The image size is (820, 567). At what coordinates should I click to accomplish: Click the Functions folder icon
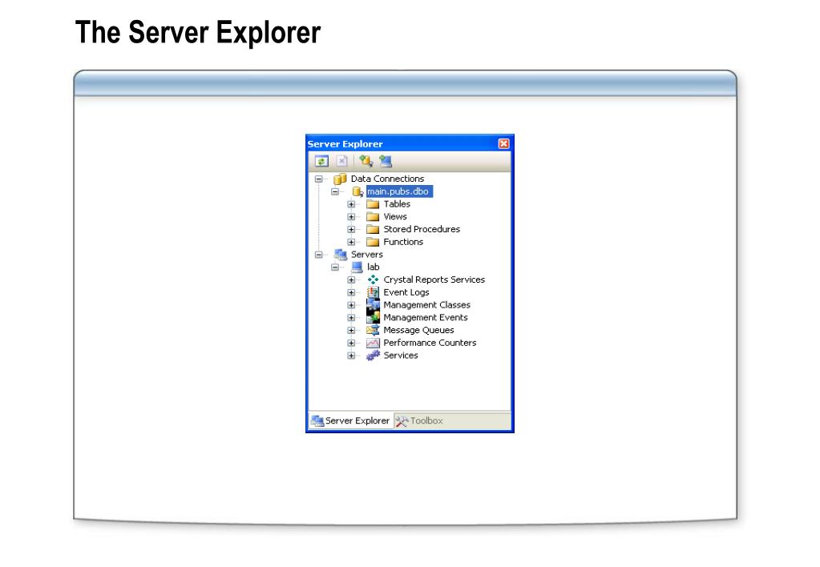click(373, 242)
